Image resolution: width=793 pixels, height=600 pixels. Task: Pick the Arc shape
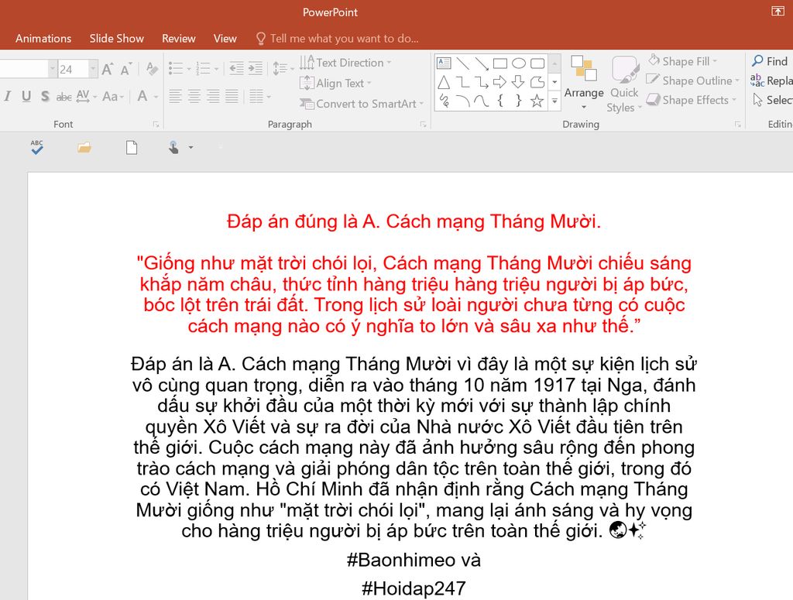(462, 101)
